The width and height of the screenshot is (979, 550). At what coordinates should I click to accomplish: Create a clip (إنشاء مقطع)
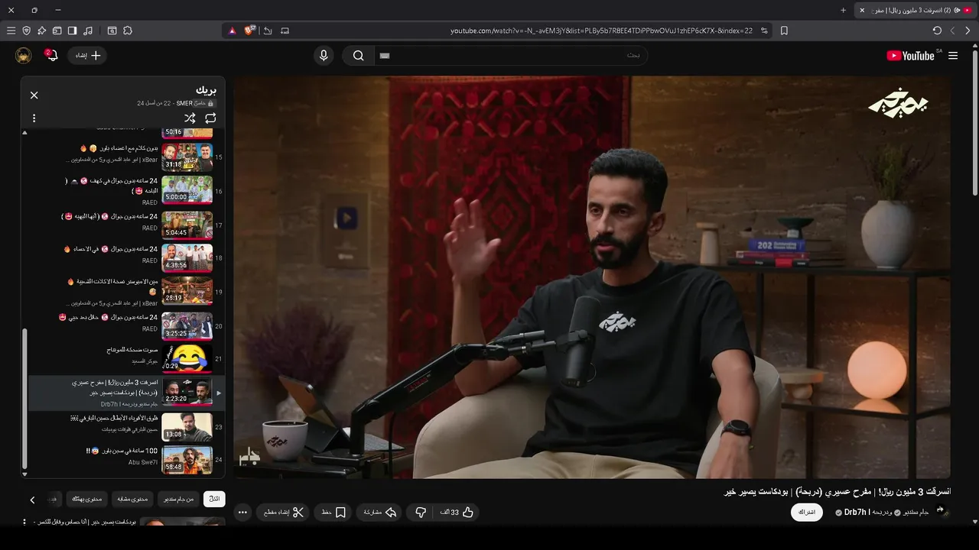pyautogui.click(x=284, y=513)
